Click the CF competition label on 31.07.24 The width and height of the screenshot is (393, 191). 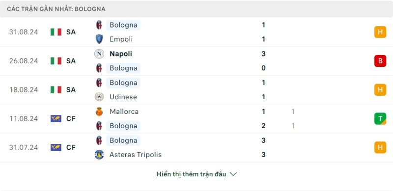coord(71,147)
